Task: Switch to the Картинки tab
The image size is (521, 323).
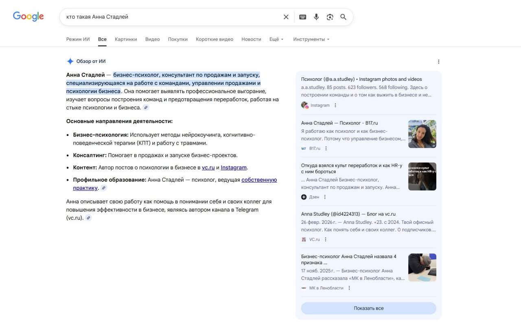Action: tap(126, 39)
